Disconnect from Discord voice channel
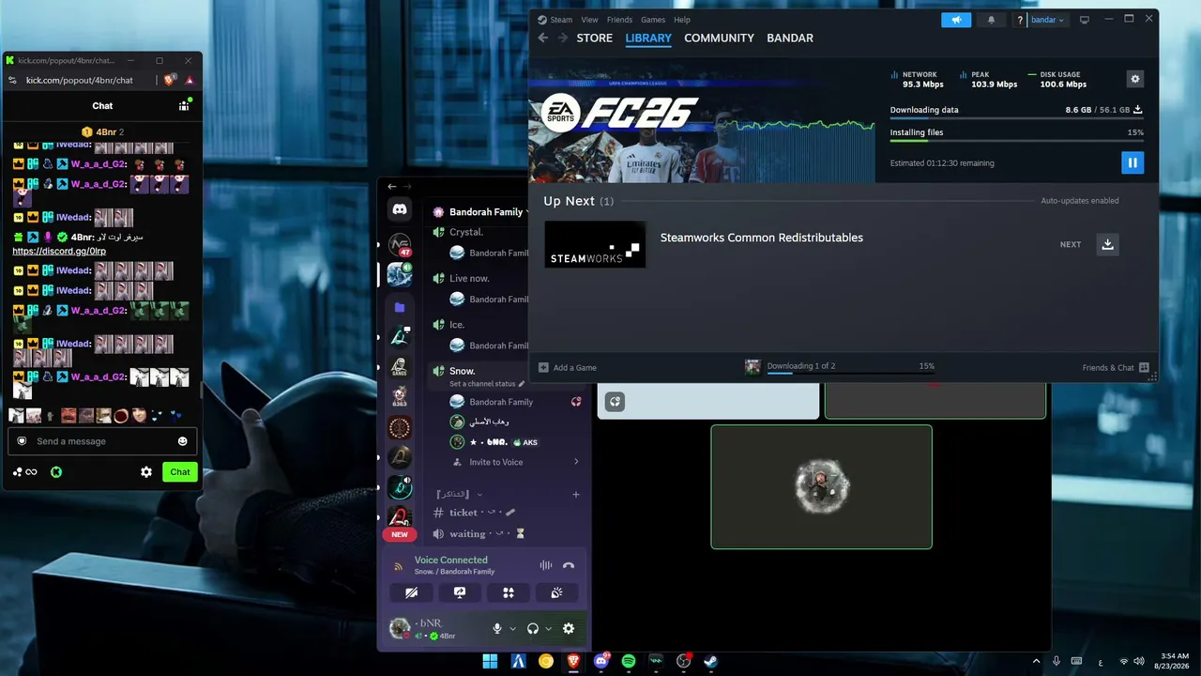 (x=568, y=565)
